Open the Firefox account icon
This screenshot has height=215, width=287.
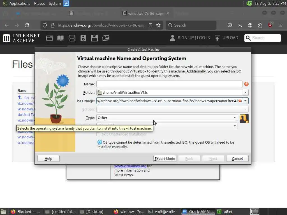[x=250, y=25]
